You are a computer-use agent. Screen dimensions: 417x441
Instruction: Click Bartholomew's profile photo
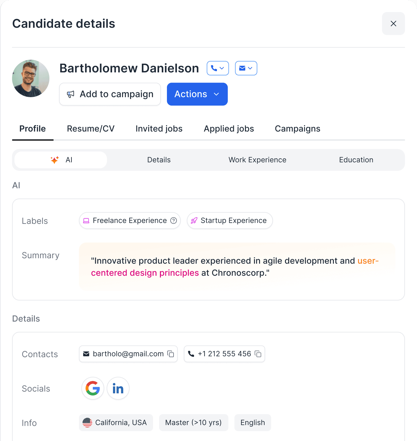pyautogui.click(x=30, y=78)
